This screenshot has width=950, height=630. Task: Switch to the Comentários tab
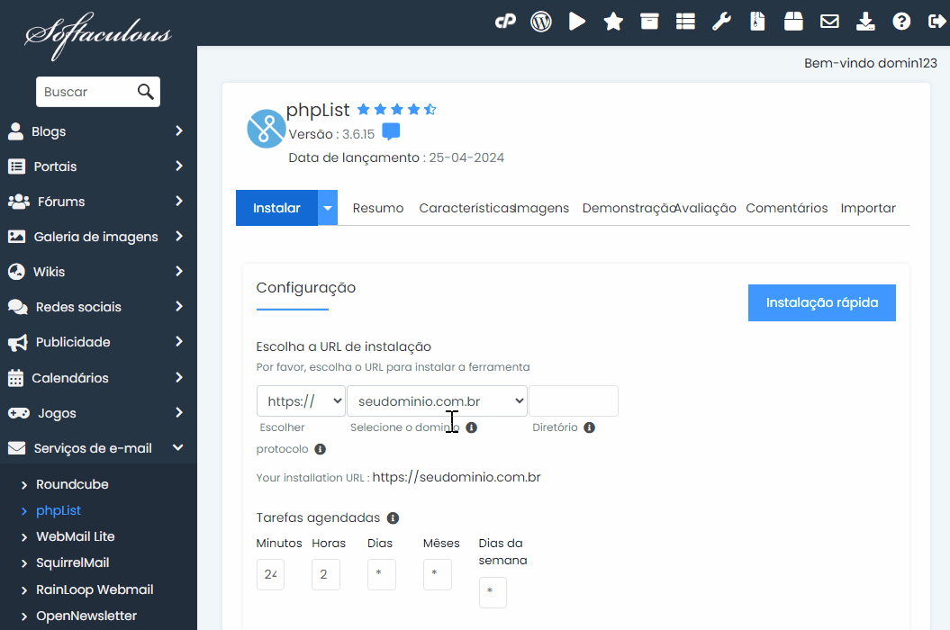tap(786, 209)
